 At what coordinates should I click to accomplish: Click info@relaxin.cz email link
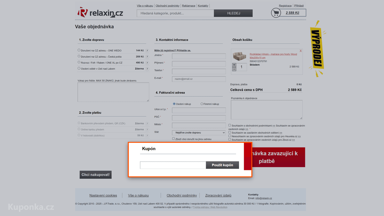tap(264, 198)
